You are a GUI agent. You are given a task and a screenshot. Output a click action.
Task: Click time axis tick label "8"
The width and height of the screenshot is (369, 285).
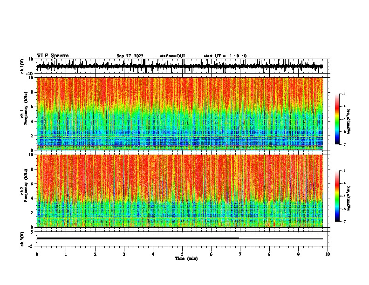click(269, 254)
